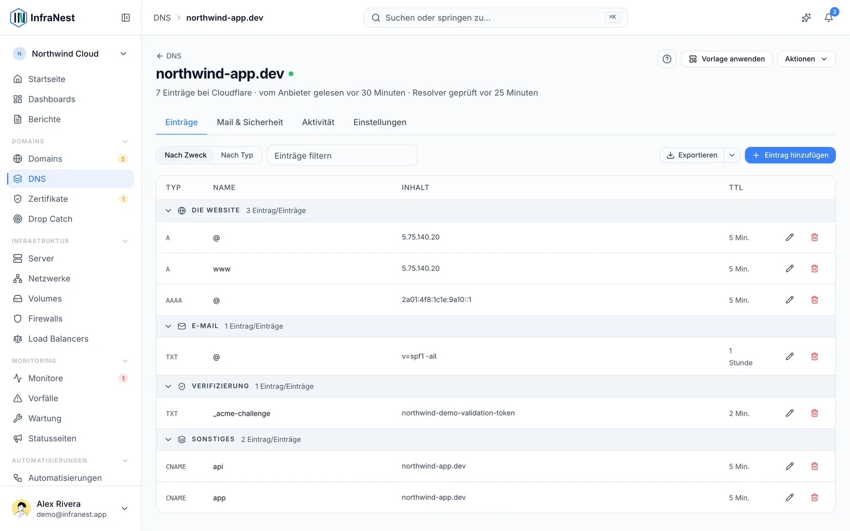Collapse the Sonstiges group

tap(168, 439)
